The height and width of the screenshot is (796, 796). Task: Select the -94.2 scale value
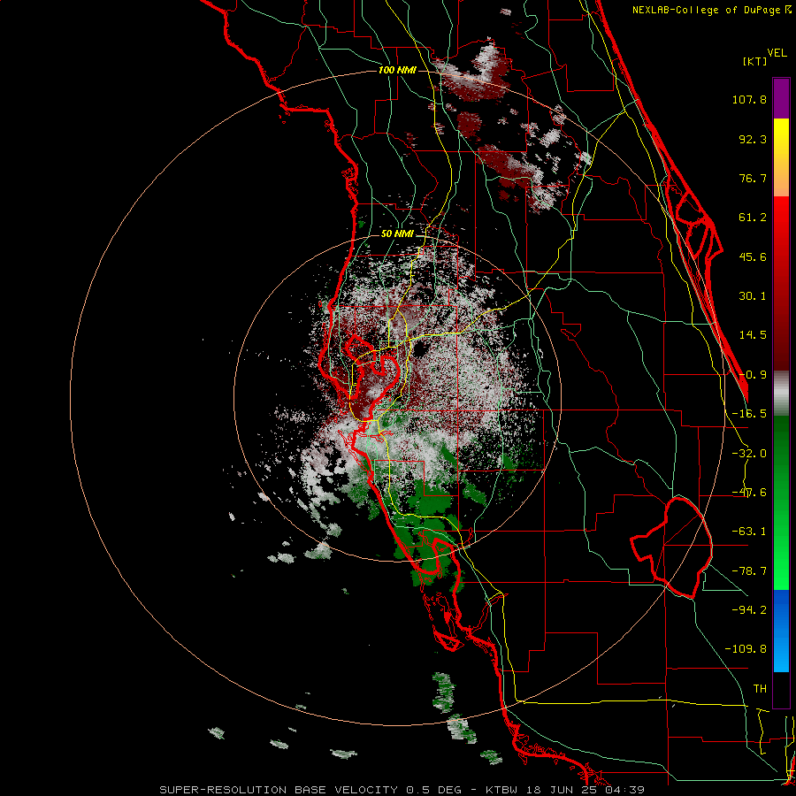coord(749,610)
